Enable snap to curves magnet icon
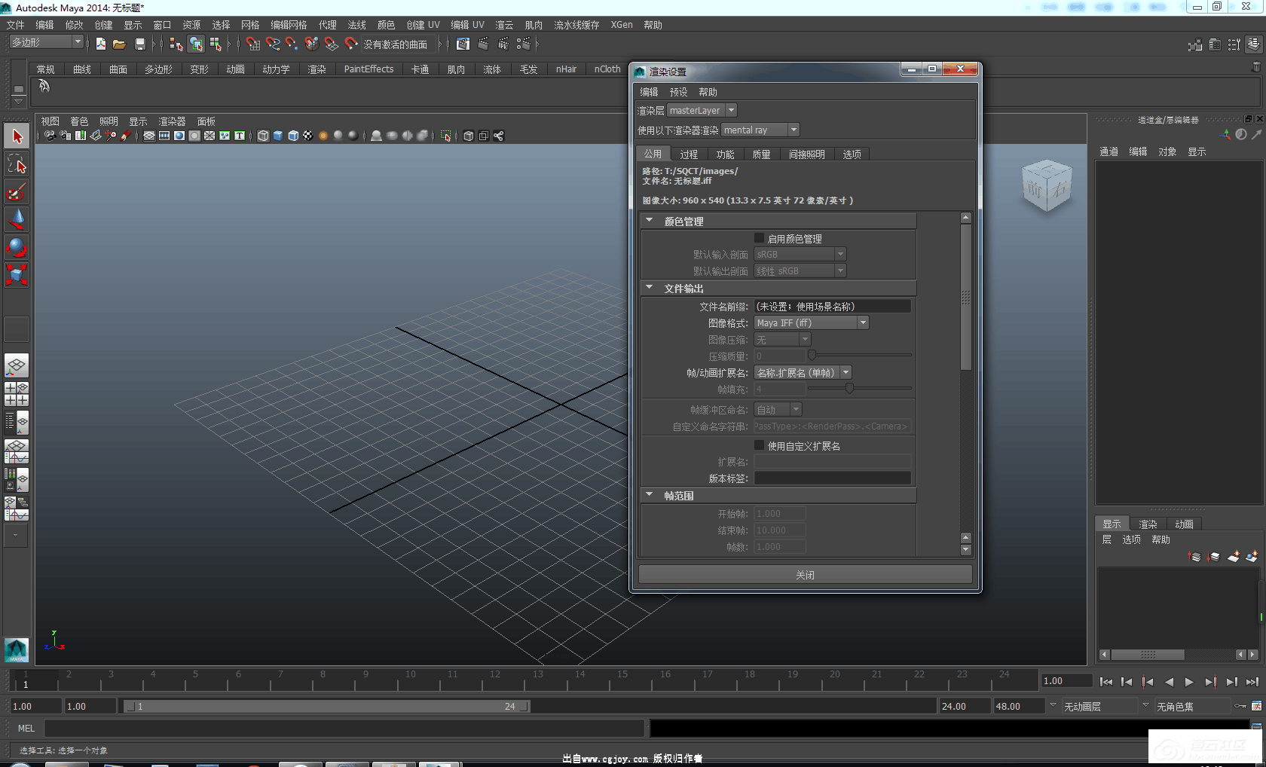This screenshot has height=767, width=1266. click(272, 44)
